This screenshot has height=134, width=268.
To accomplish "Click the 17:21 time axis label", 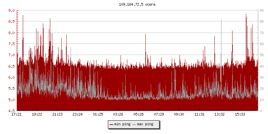I will 17,115.
